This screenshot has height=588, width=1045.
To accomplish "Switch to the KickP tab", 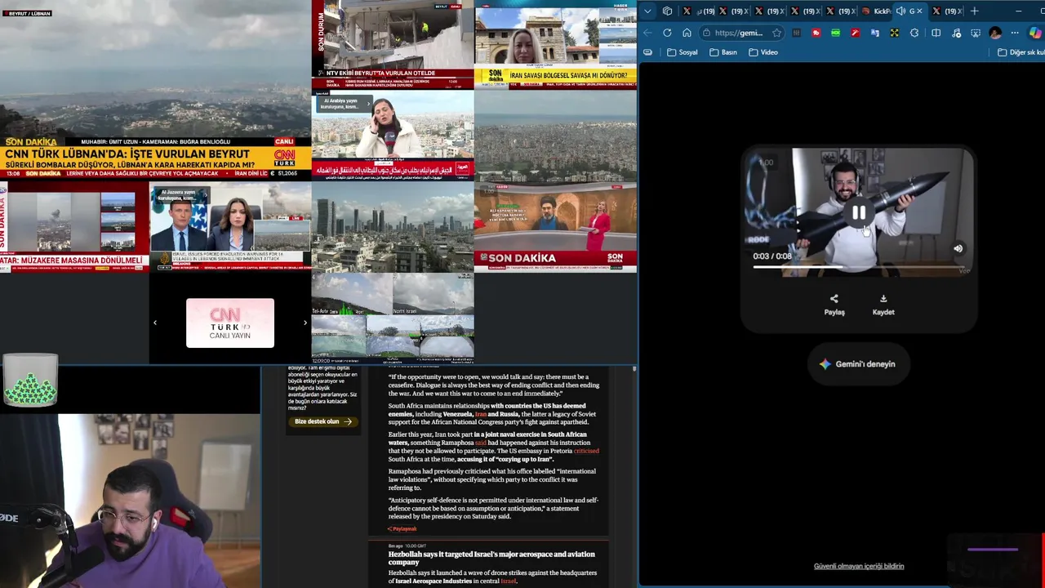I will tap(876, 11).
